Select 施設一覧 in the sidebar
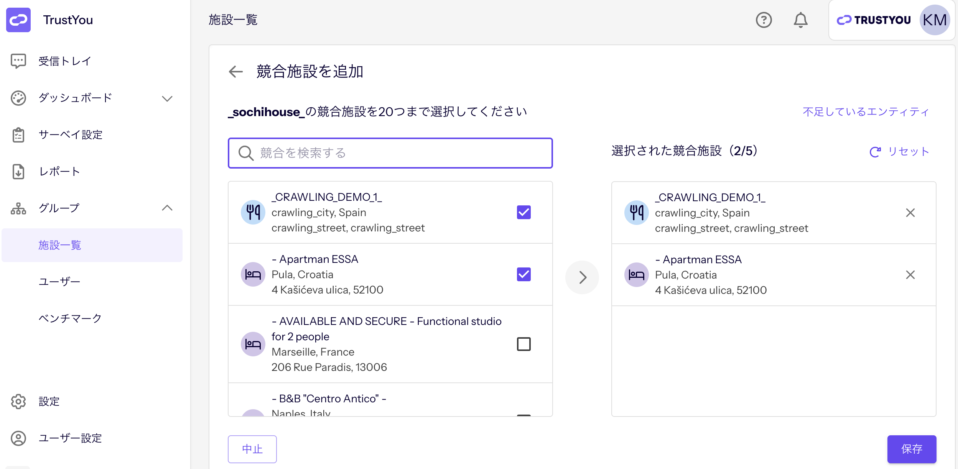958x469 pixels. [92, 245]
